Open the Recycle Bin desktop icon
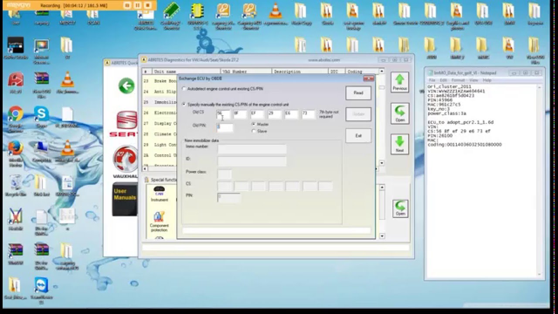The width and height of the screenshot is (558, 314). [x=15, y=185]
